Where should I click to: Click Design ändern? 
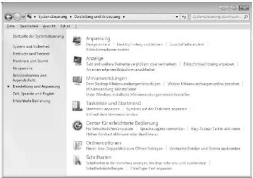click(x=98, y=44)
